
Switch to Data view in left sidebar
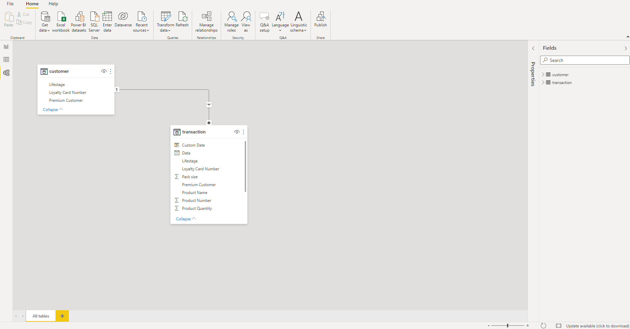pyautogui.click(x=6, y=60)
